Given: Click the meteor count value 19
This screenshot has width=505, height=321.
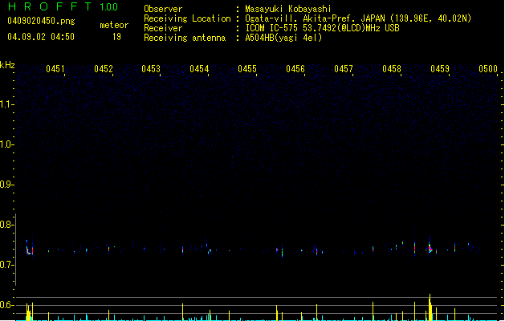Looking at the screenshot, I should click(116, 37).
